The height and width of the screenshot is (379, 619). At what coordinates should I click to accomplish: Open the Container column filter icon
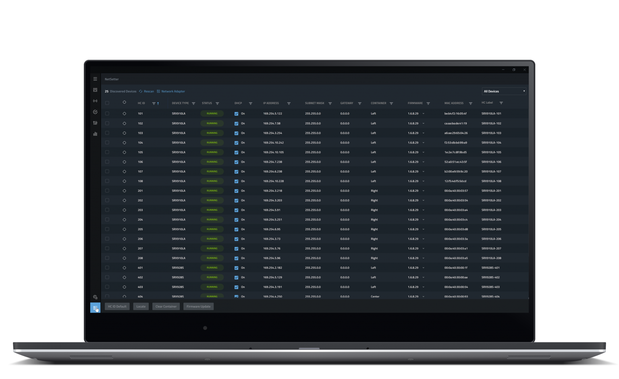point(391,104)
